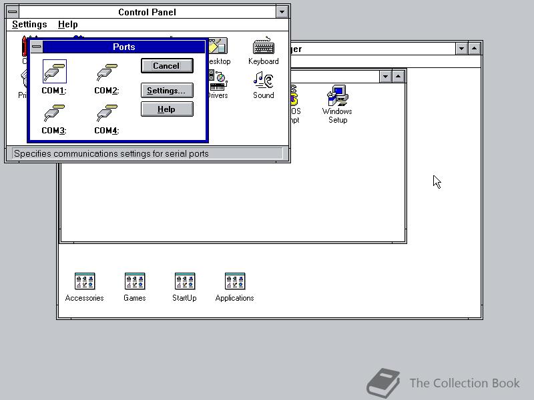Select the COM1 port icon
Viewport: 534px width, 400px height.
(x=55, y=71)
